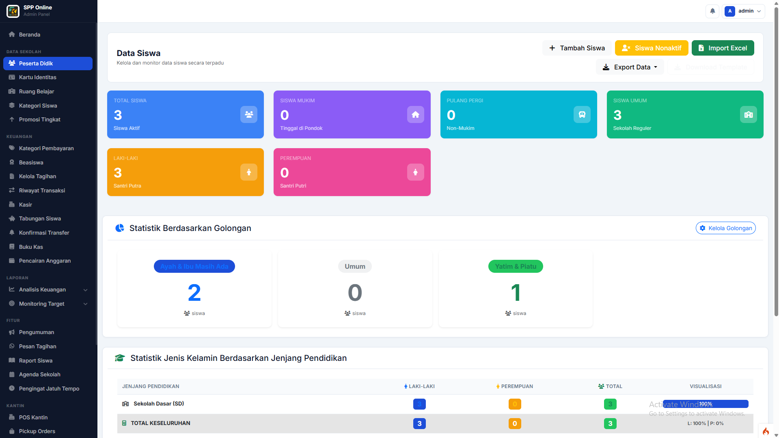
Task: Click the Total Siswa group icon
Action: pyautogui.click(x=249, y=114)
